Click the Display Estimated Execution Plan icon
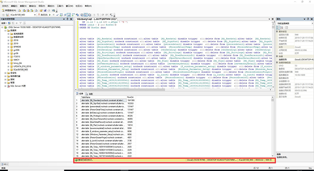This screenshot has width=314, height=171. (x=61, y=15)
